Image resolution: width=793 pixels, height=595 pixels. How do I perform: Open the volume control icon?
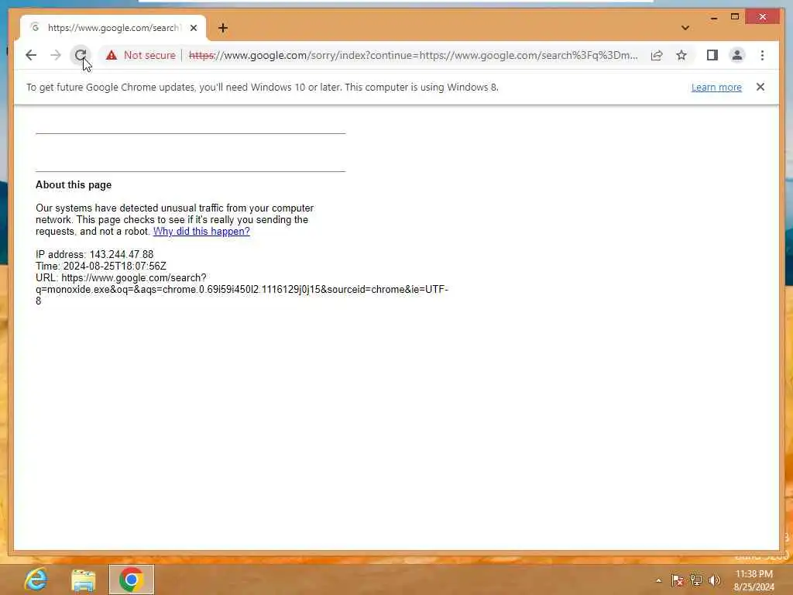click(714, 580)
